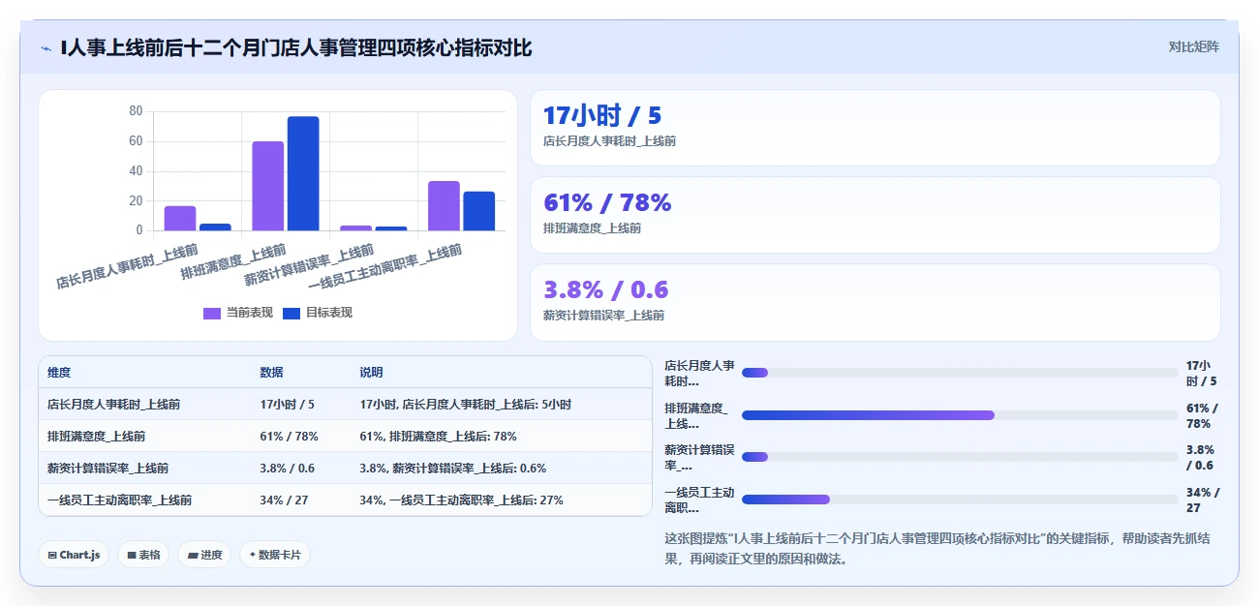Click description cell ending 上线后: 5小时
The image size is (1259, 606).
coord(466,405)
